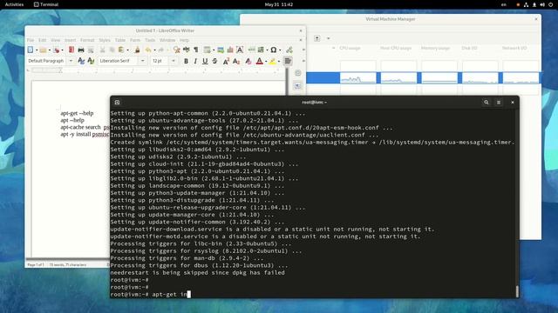Open the Insert menu in Writer
Image resolution: width=558 pixels, height=313 pixels.
pyautogui.click(x=70, y=40)
